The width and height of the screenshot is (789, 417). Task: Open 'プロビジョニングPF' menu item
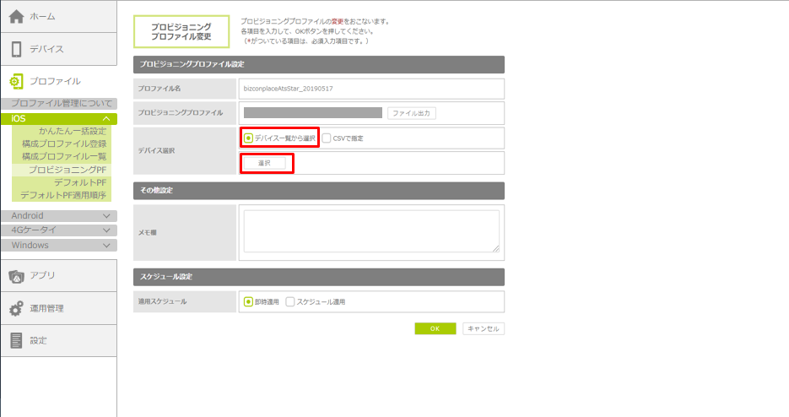coord(68,170)
